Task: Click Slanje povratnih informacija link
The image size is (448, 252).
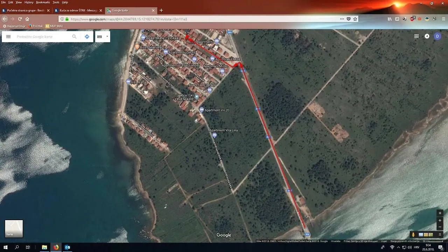Action: tap(405, 241)
